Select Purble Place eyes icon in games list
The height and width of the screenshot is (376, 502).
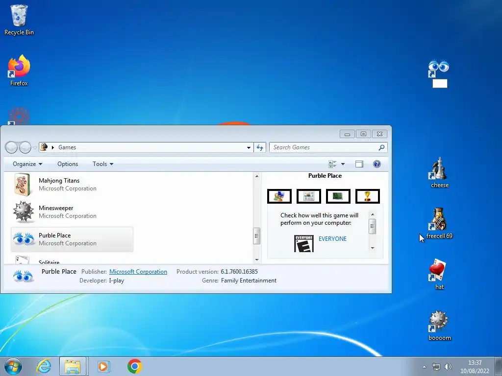[x=24, y=239]
